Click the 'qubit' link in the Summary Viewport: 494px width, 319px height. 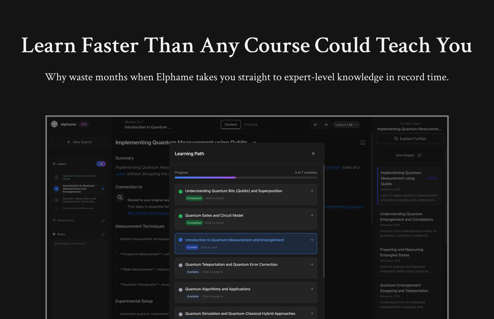coord(121,174)
